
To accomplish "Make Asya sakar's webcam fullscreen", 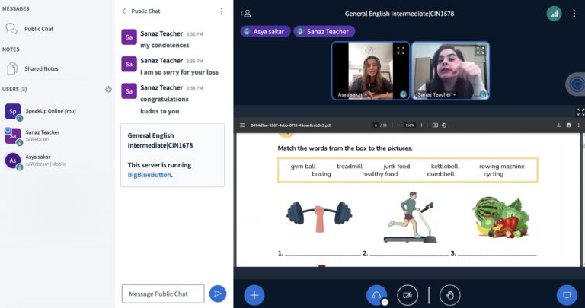I will click(x=401, y=51).
